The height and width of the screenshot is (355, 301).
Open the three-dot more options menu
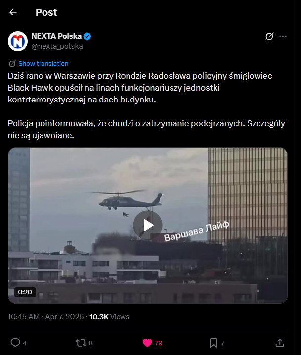283,36
